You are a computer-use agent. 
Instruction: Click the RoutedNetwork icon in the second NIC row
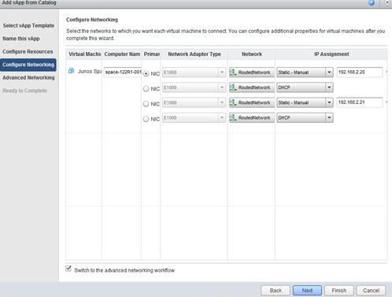[x=233, y=87]
